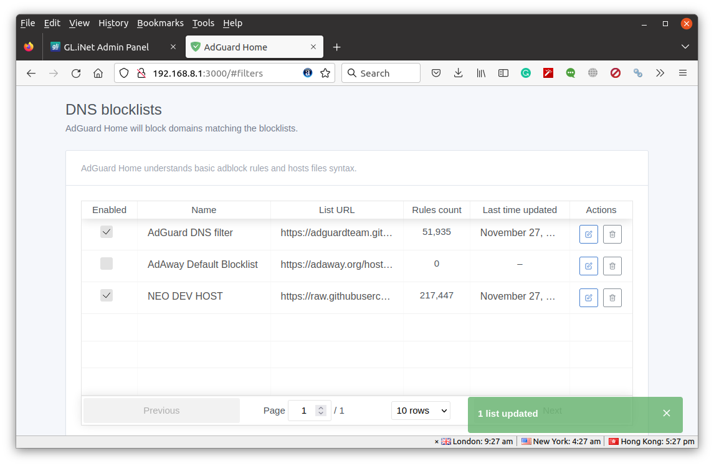The height and width of the screenshot is (466, 714).
Task: Save page to Pocket
Action: (436, 73)
